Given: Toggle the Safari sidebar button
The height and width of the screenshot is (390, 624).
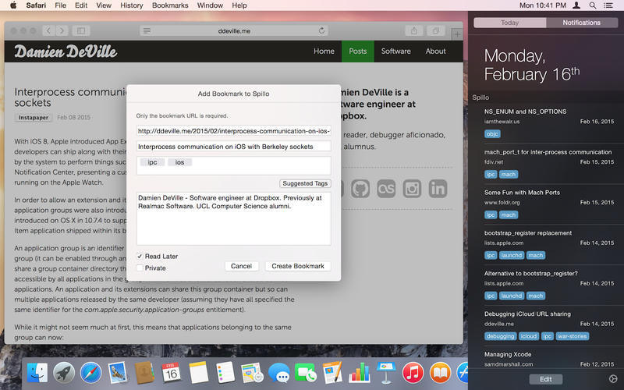Looking at the screenshot, I should pyautogui.click(x=81, y=30).
